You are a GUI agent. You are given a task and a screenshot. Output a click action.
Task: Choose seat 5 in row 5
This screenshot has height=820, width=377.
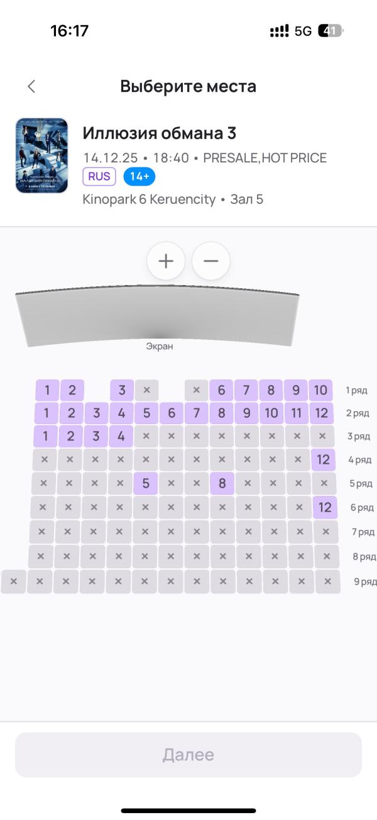click(x=146, y=484)
